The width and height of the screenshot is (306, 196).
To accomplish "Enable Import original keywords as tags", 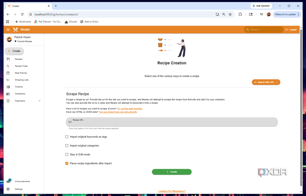I will 67,137.
